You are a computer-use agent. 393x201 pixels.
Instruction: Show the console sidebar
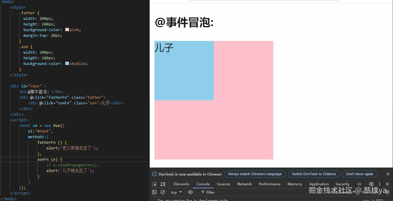(x=154, y=192)
